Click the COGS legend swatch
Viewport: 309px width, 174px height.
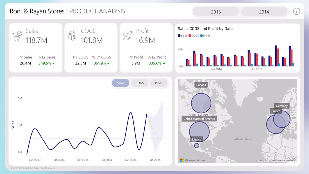click(190, 36)
